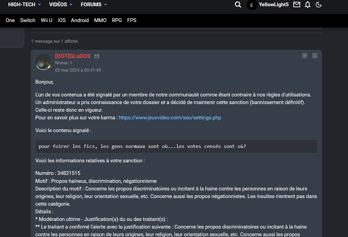Click "Modération ultime" details line
Viewport: 348px width, 237px height.
[102, 219]
